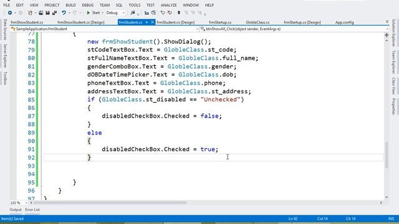This screenshot has height=224, width=399.
Task: Pin the frmStudent.cs tab
Action: point(147,22)
